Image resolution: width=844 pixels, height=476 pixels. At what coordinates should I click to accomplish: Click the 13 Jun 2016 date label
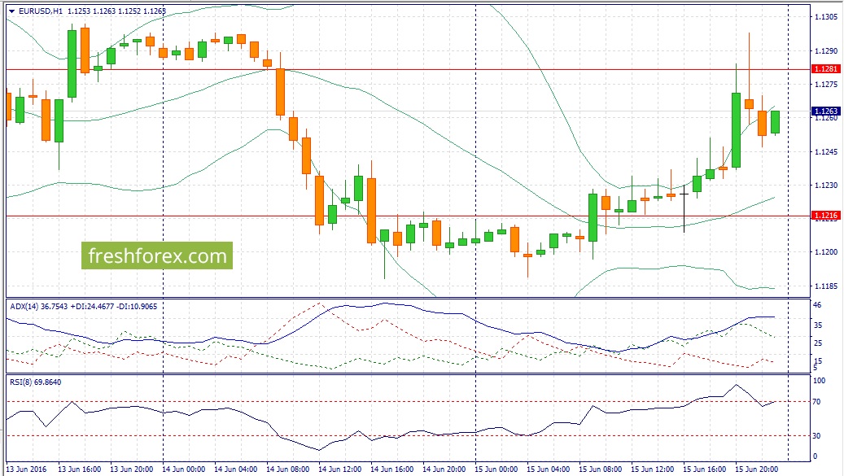point(26,469)
